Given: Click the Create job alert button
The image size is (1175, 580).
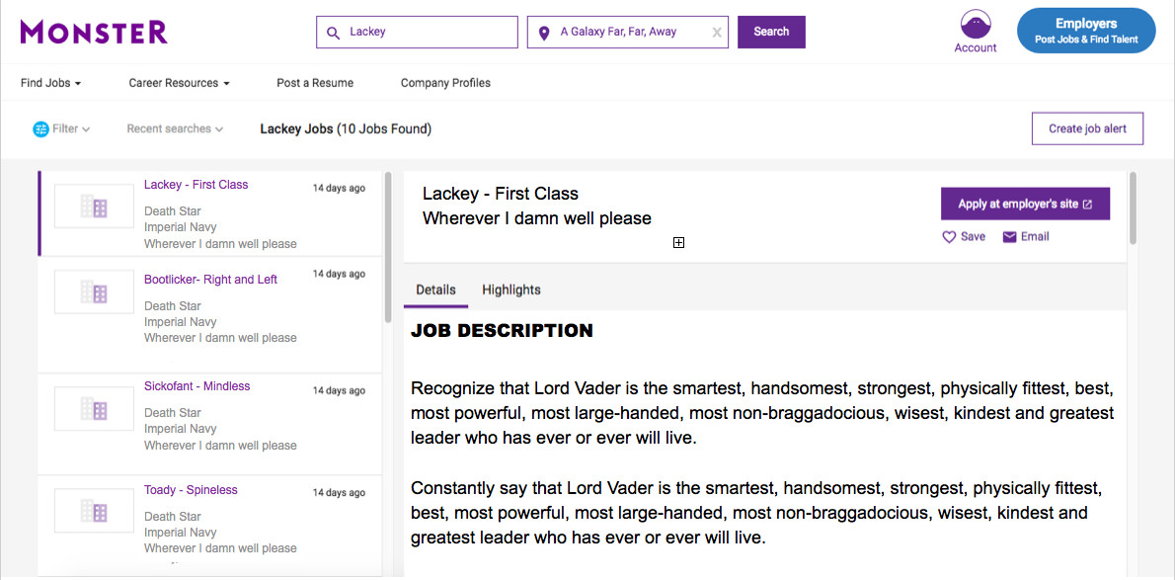Looking at the screenshot, I should tap(1087, 128).
